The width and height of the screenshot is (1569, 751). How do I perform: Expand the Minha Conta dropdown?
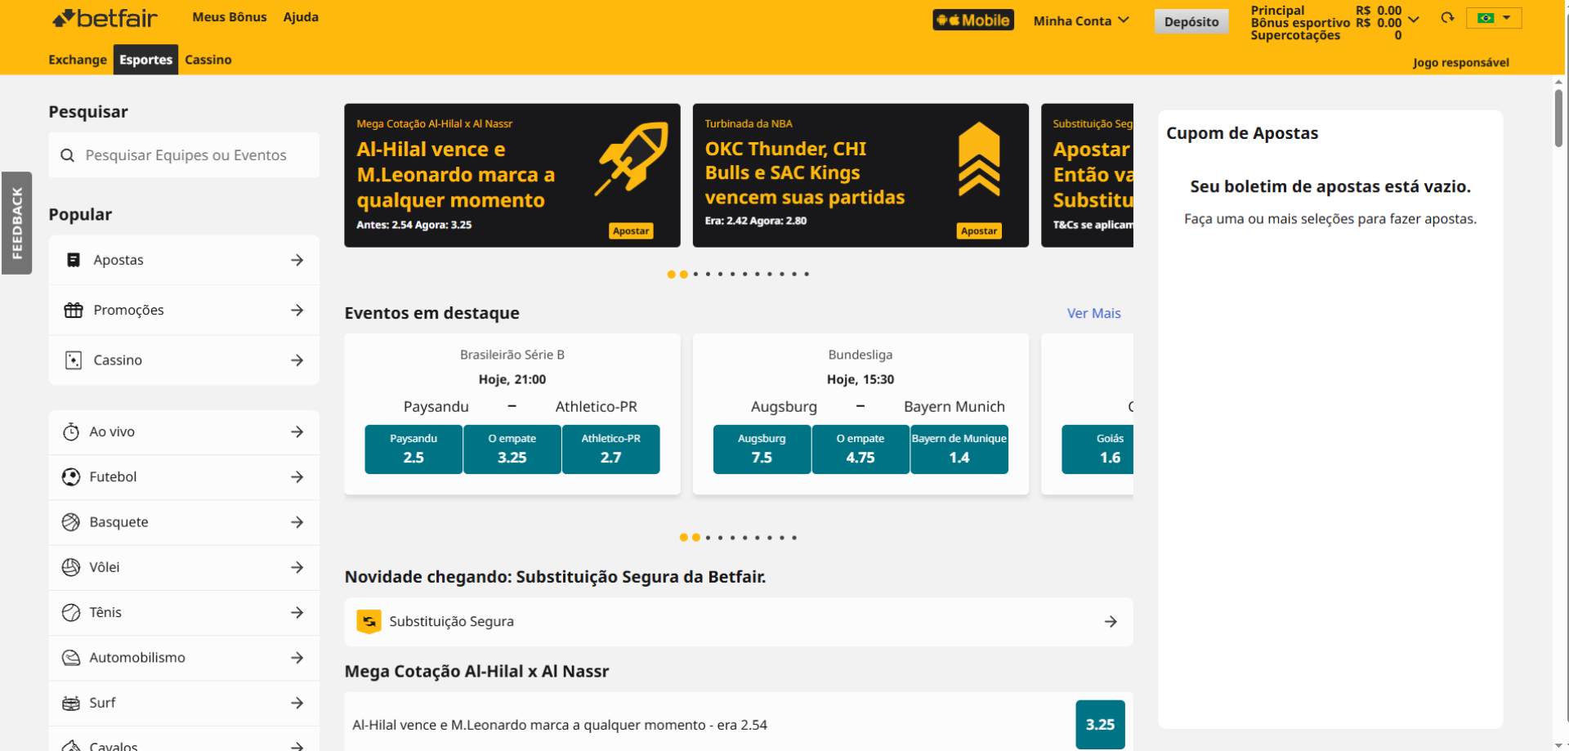(x=1080, y=21)
